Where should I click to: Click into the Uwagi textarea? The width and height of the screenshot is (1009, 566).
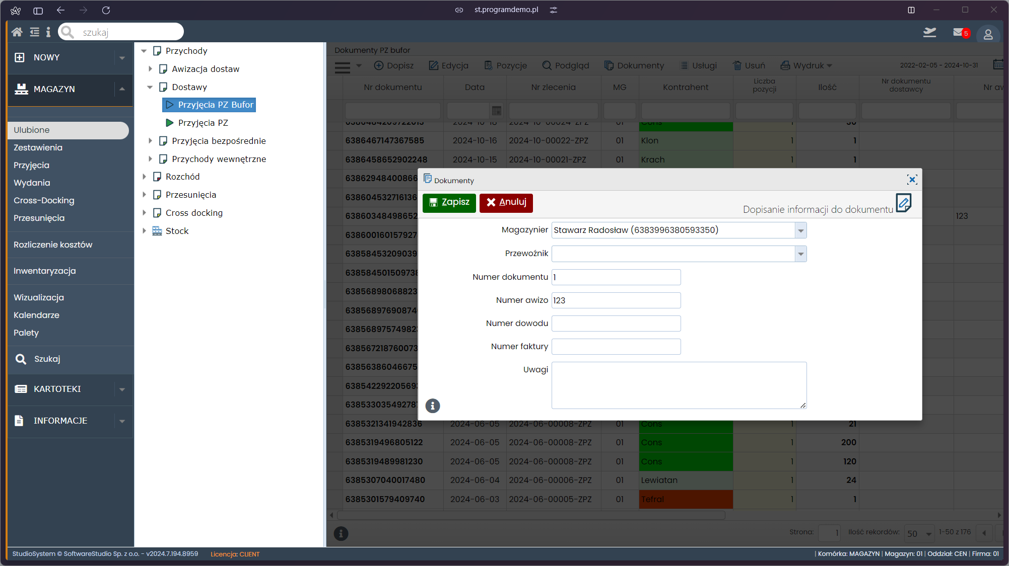[679, 385]
